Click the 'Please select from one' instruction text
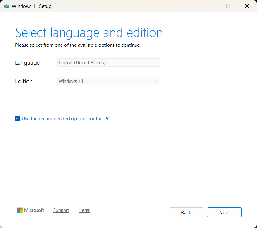This screenshot has height=228, width=257. tap(78, 45)
